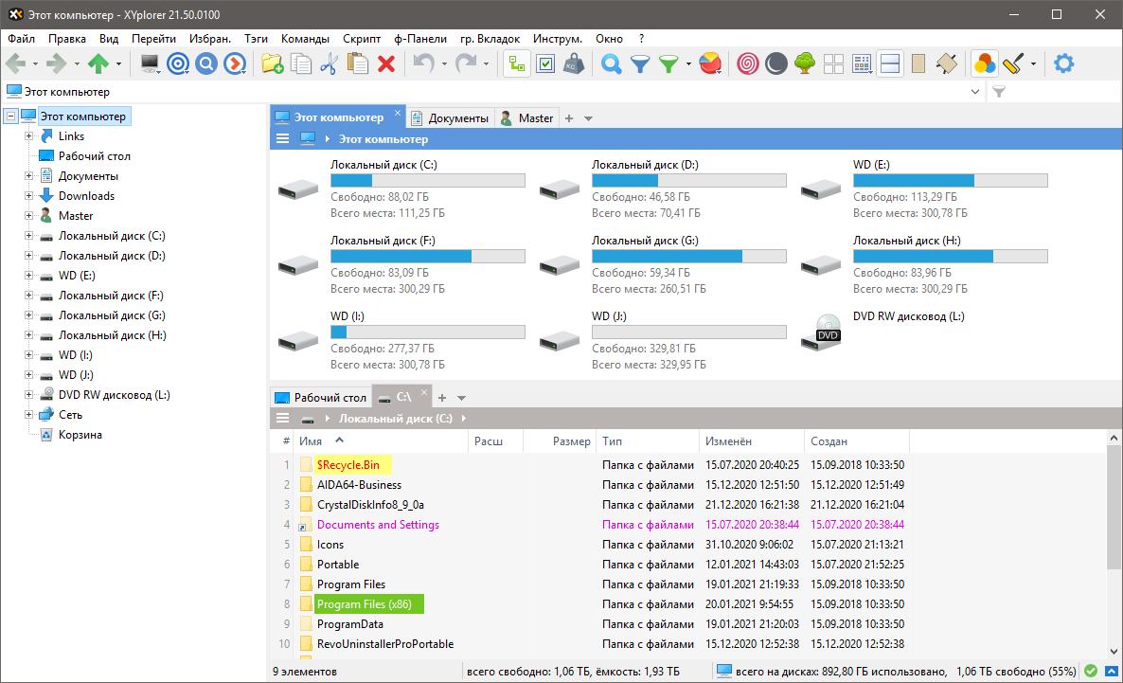Open the address bar dropdown arrow
This screenshot has height=683, width=1123.
(976, 92)
